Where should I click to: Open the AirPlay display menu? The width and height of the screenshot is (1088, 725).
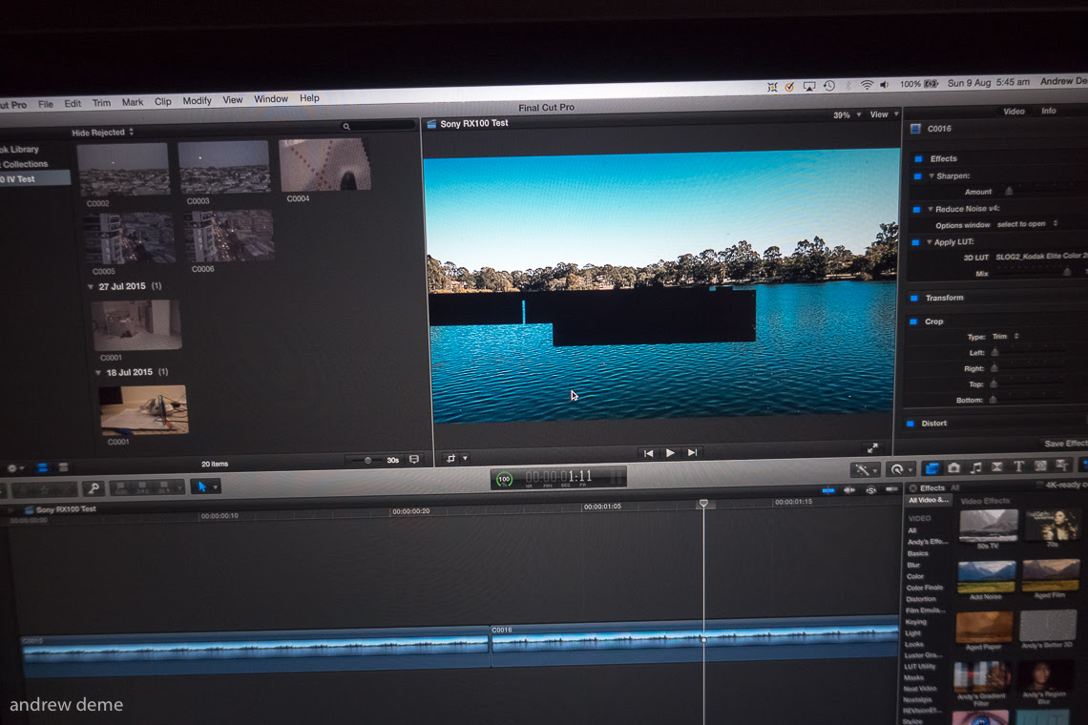coord(809,87)
